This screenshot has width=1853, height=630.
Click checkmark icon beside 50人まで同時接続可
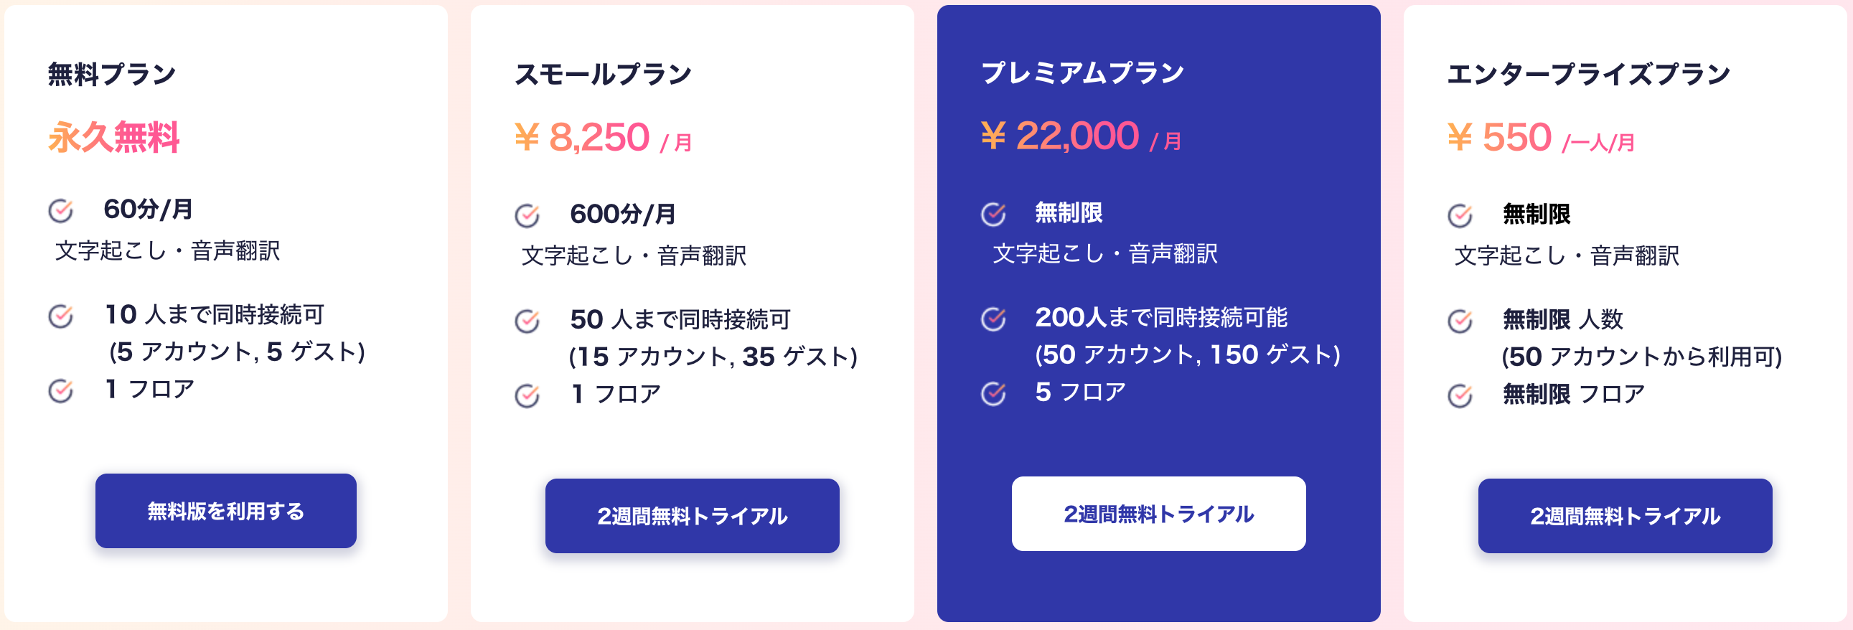point(527,321)
